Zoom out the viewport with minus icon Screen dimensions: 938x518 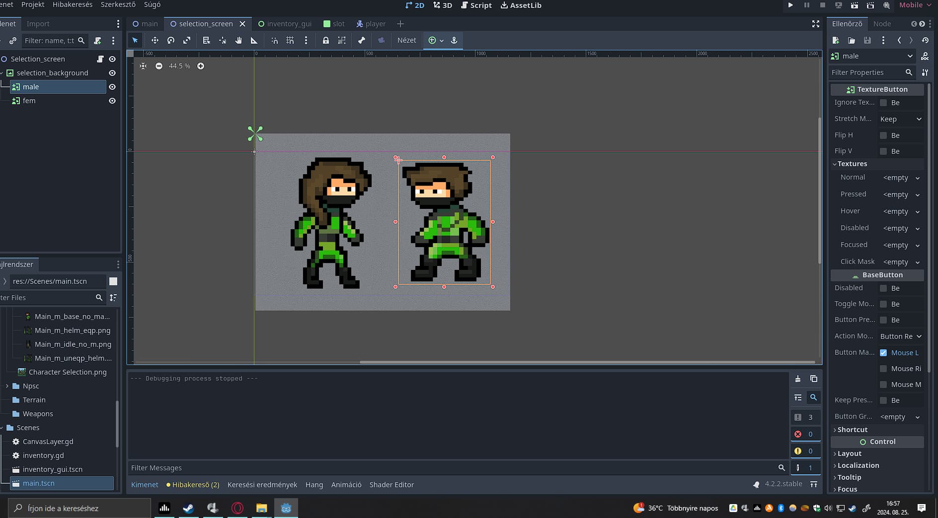point(159,66)
